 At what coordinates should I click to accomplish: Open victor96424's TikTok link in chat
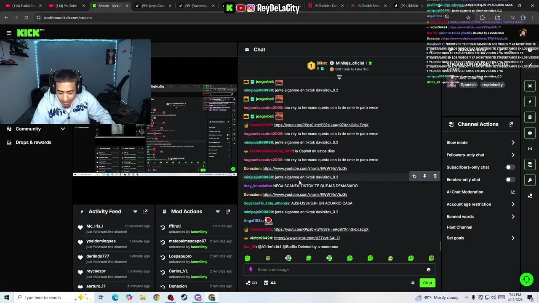307,238
